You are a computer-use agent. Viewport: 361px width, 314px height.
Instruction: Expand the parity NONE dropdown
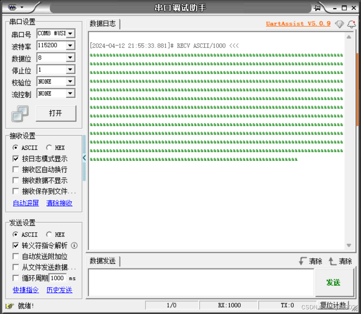70,81
